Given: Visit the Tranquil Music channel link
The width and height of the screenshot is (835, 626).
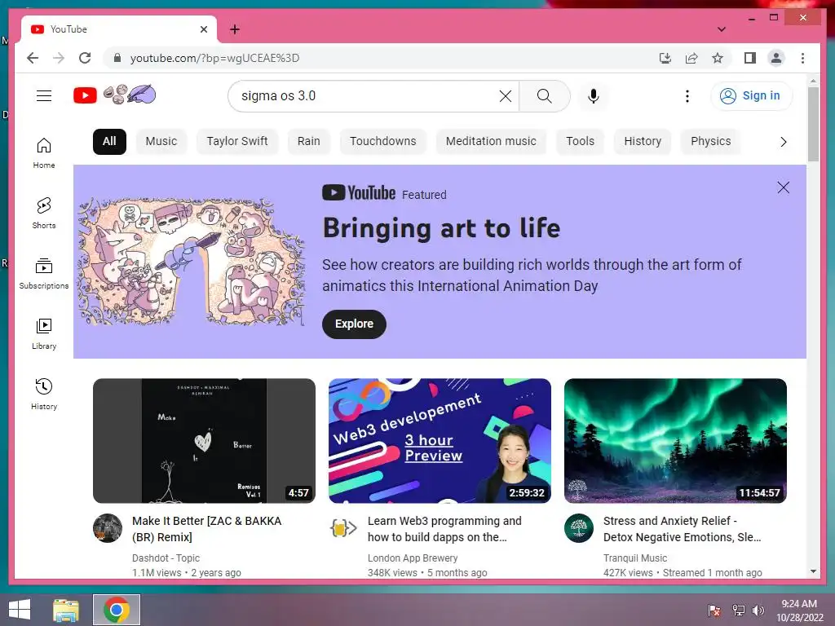Looking at the screenshot, I should point(634,558).
